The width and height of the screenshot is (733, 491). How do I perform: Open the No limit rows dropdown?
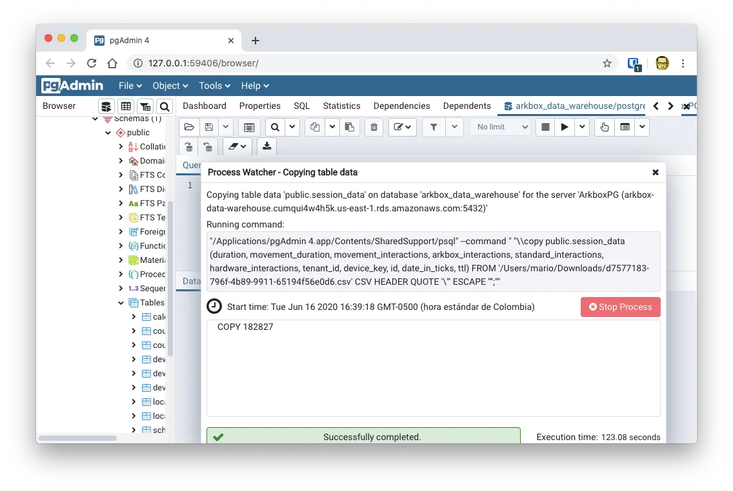pyautogui.click(x=500, y=127)
